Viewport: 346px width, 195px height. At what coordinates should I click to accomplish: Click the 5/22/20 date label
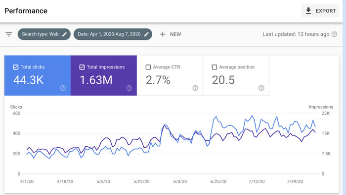click(x=141, y=181)
